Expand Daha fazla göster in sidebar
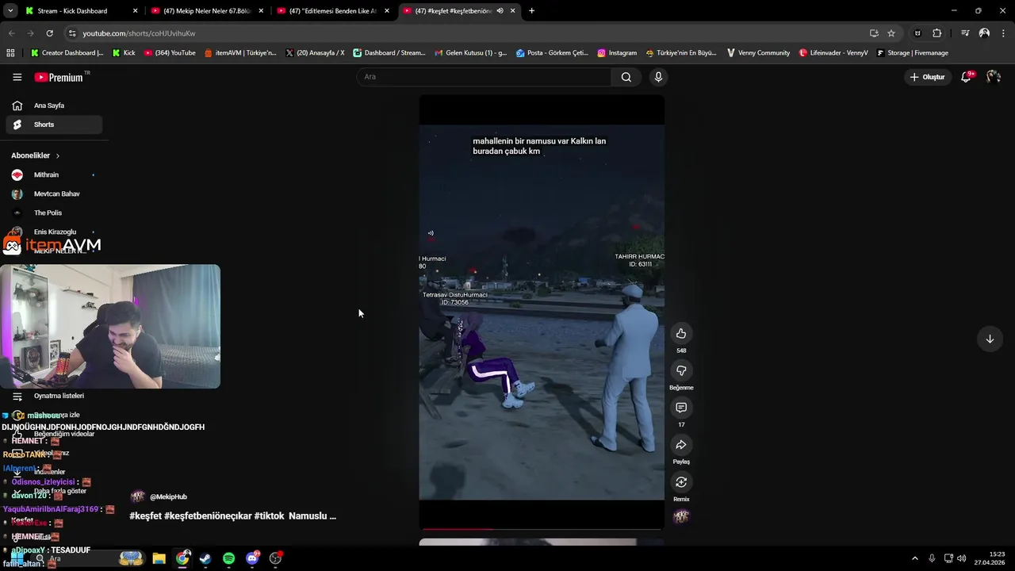The width and height of the screenshot is (1015, 571). click(x=60, y=491)
